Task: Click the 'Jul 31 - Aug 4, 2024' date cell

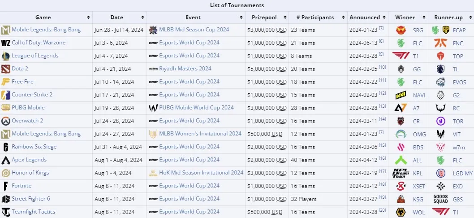Action: click(x=118, y=147)
